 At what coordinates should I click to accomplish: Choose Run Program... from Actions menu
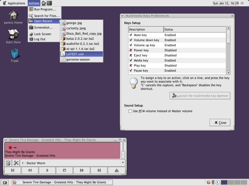click(45, 9)
